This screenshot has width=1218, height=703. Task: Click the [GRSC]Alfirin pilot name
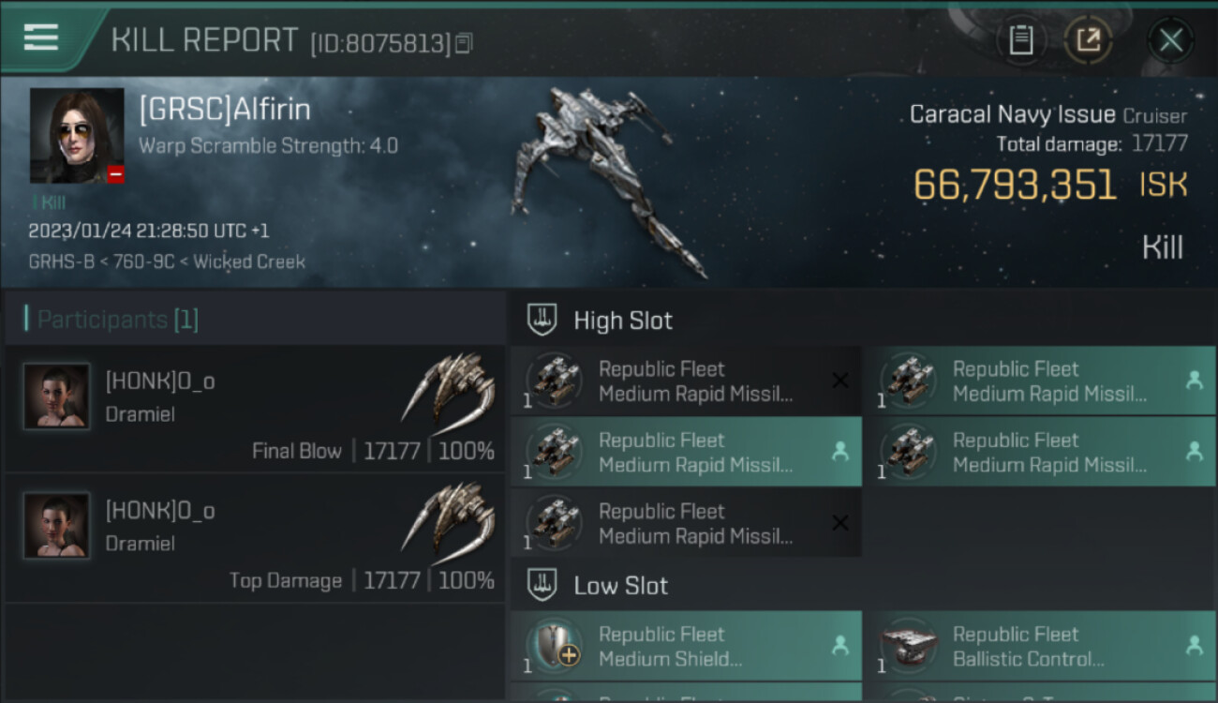coord(225,110)
